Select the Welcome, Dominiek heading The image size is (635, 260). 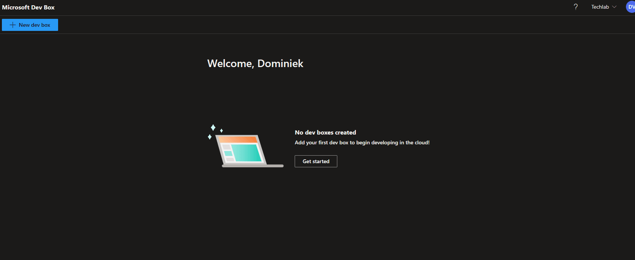tap(255, 63)
